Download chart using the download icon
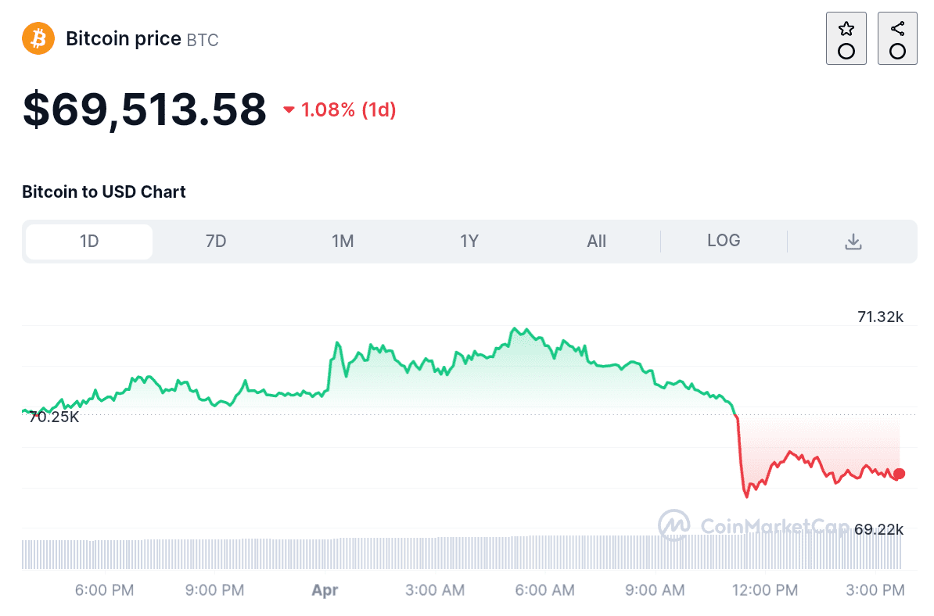This screenshot has width=934, height=616. 853,242
